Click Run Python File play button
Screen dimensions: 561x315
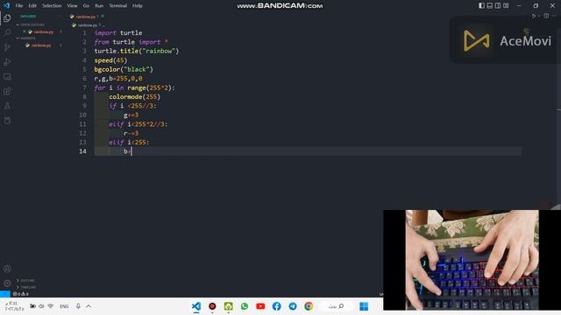[x=534, y=16]
